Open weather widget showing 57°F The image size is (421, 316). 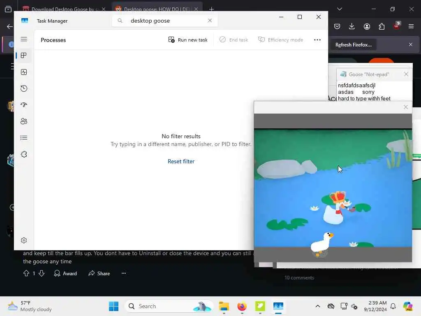30,306
